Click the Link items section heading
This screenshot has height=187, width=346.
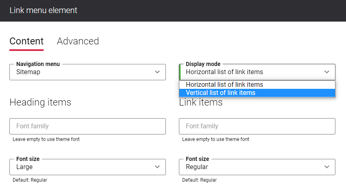click(x=201, y=103)
